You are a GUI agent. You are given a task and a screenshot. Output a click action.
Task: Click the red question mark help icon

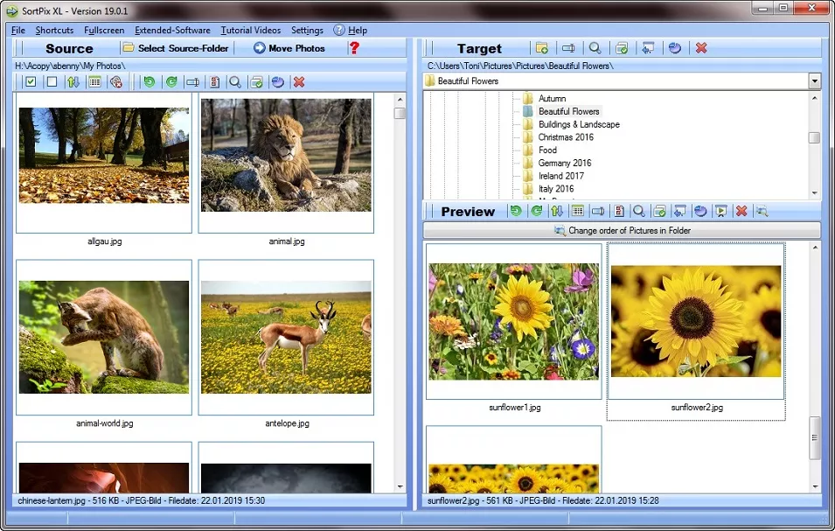(x=354, y=48)
